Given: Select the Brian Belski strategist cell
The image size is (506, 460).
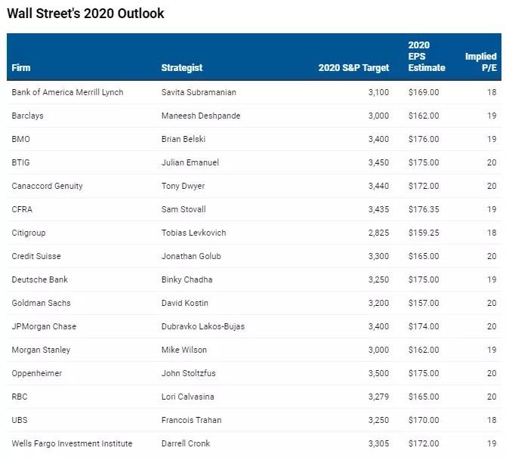Looking at the screenshot, I should click(x=184, y=139).
